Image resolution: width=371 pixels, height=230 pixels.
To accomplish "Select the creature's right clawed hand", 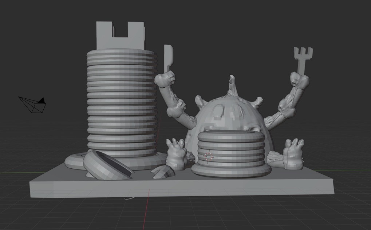I will [x=293, y=154].
